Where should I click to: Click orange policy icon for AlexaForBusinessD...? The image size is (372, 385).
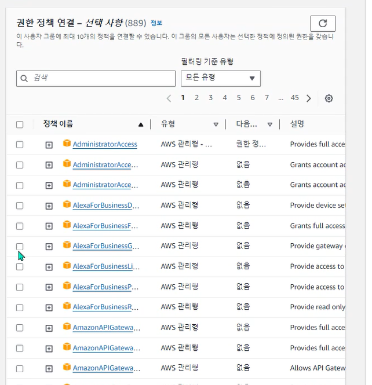(67, 204)
